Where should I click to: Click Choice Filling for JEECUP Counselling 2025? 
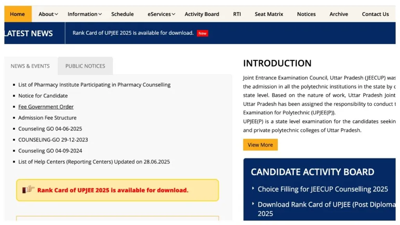(323, 189)
